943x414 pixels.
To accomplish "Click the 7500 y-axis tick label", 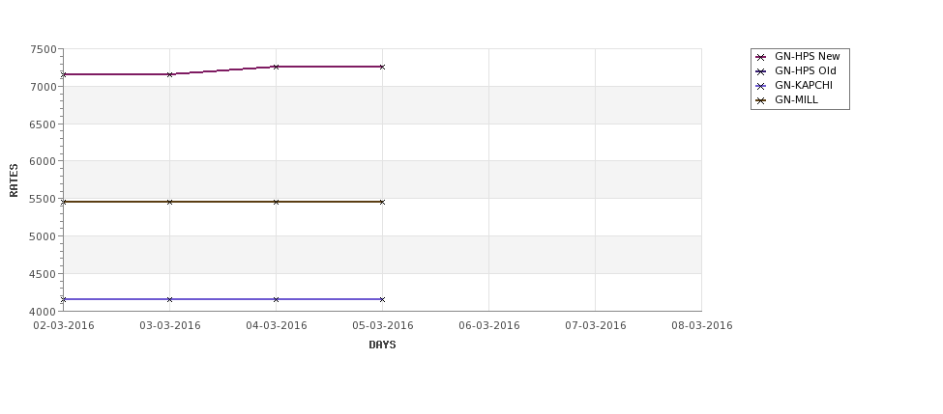I will click(44, 50).
